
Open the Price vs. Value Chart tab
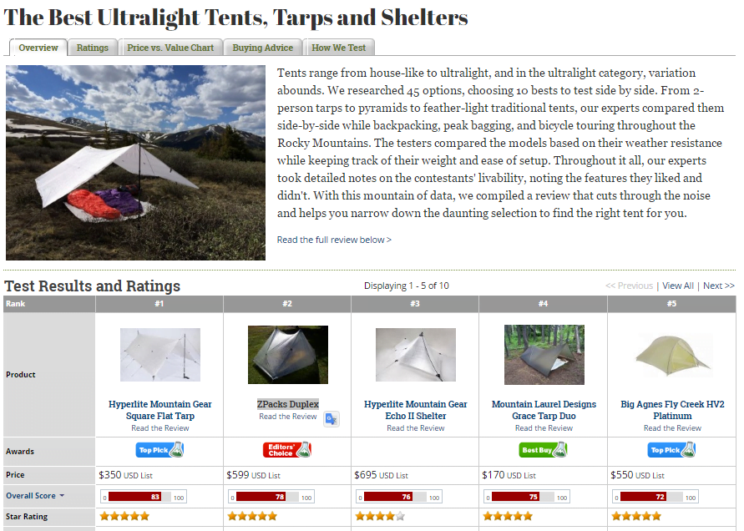(170, 48)
